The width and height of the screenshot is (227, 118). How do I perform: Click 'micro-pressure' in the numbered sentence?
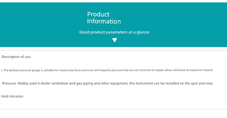(84, 70)
